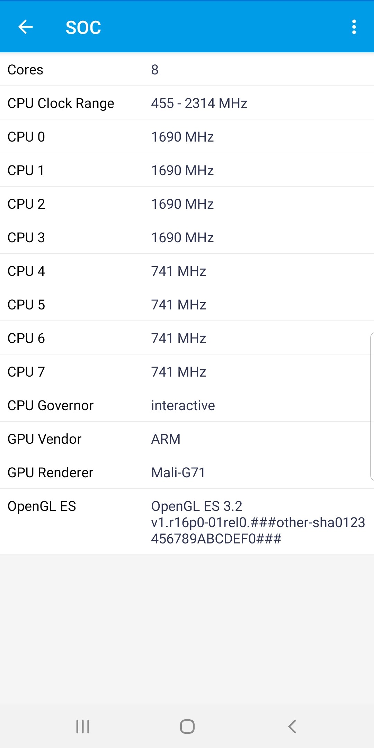Viewport: 374px width, 748px height.
Task: Tap the SOC page title
Action: pos(83,27)
